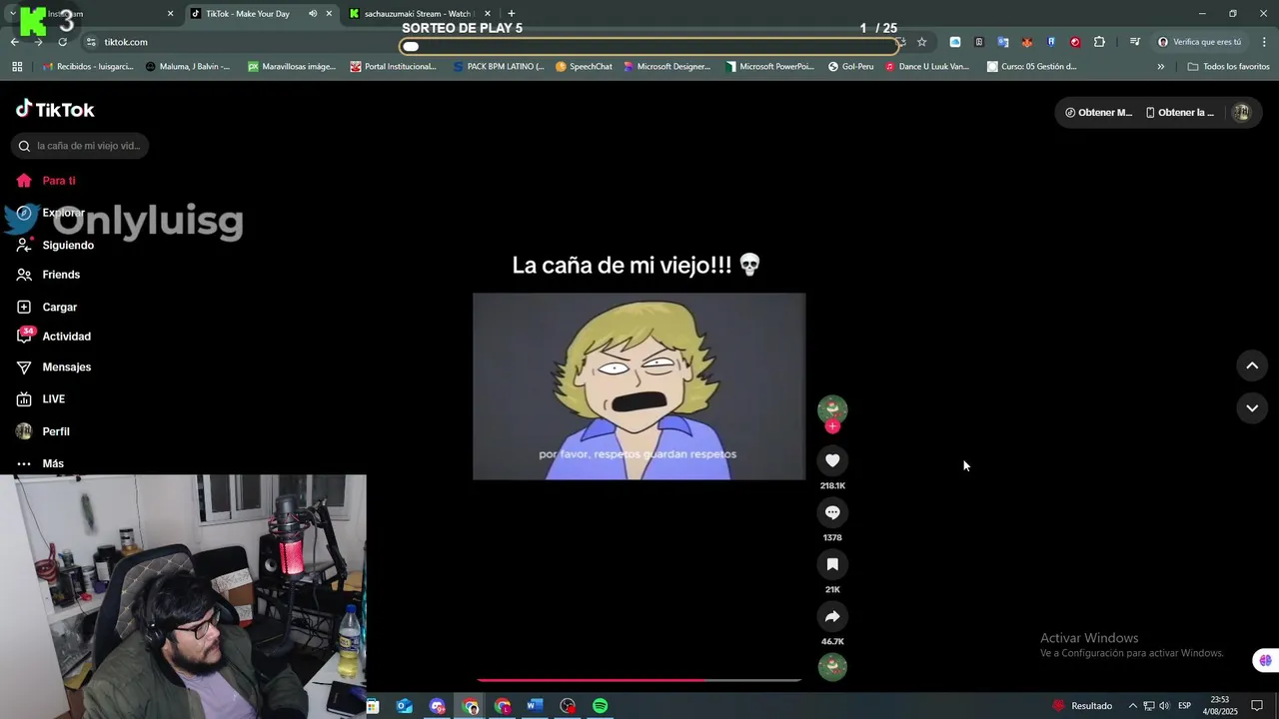Open a new browser tab
1279x719 pixels.
[x=512, y=14]
